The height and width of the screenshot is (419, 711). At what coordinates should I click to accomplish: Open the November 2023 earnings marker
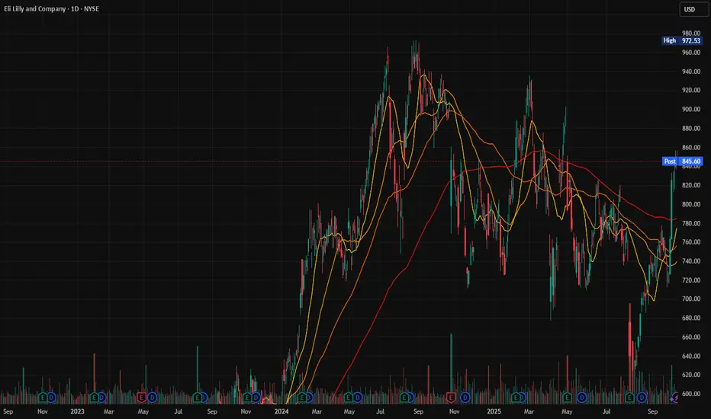(247, 398)
